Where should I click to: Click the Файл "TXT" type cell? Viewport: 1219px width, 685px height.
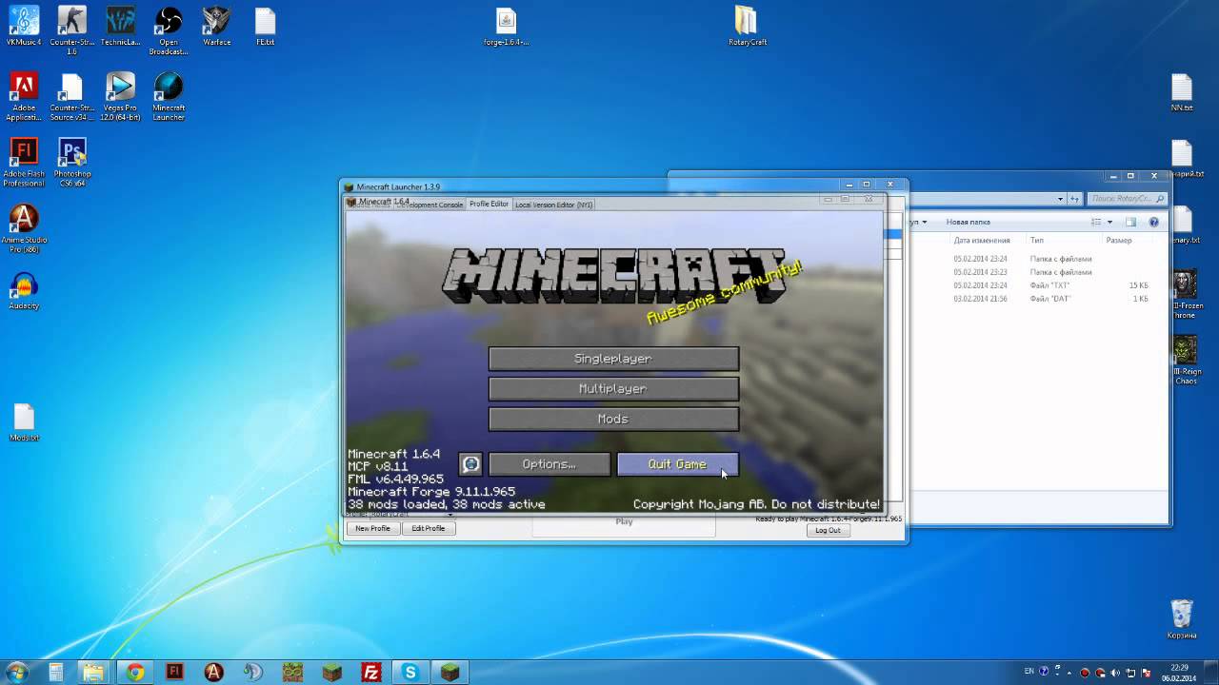(x=1049, y=285)
